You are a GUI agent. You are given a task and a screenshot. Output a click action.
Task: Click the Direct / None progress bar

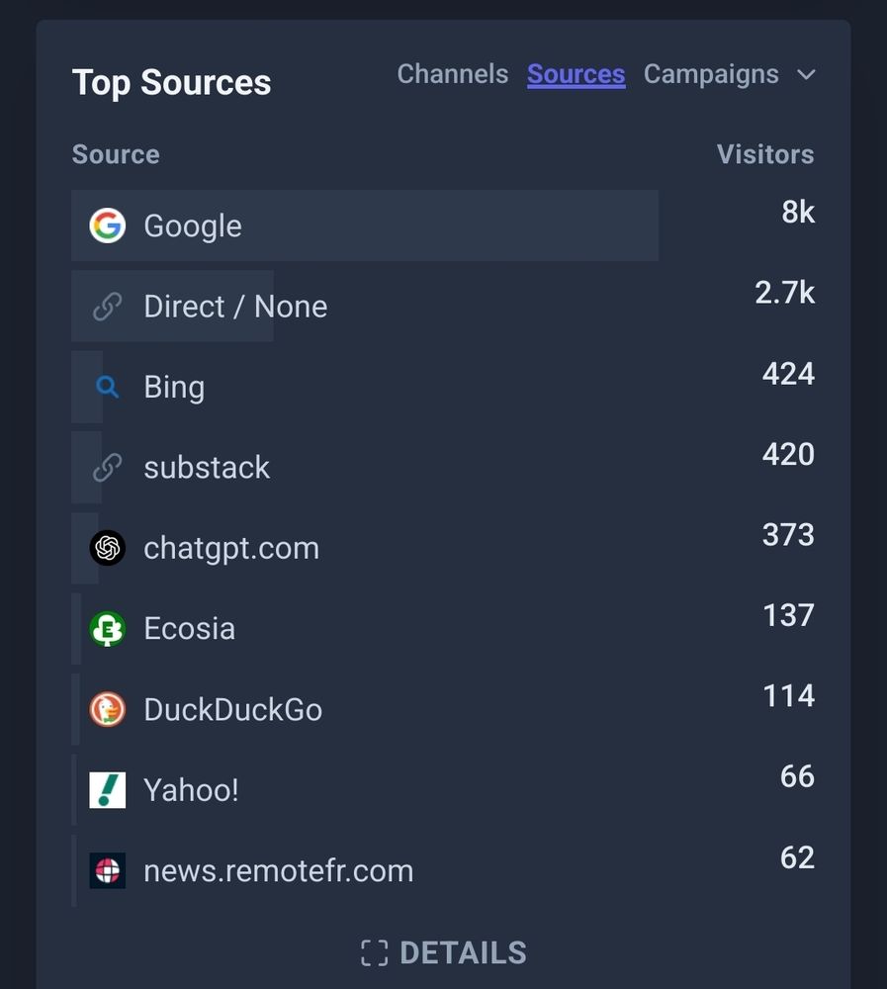[172, 307]
